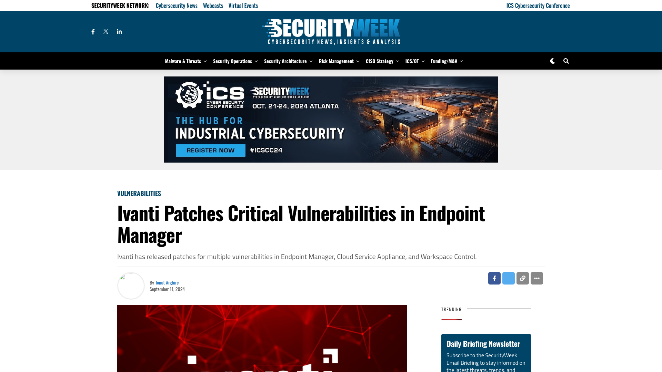Click the more options ellipsis icon
The height and width of the screenshot is (372, 662).
537,278
